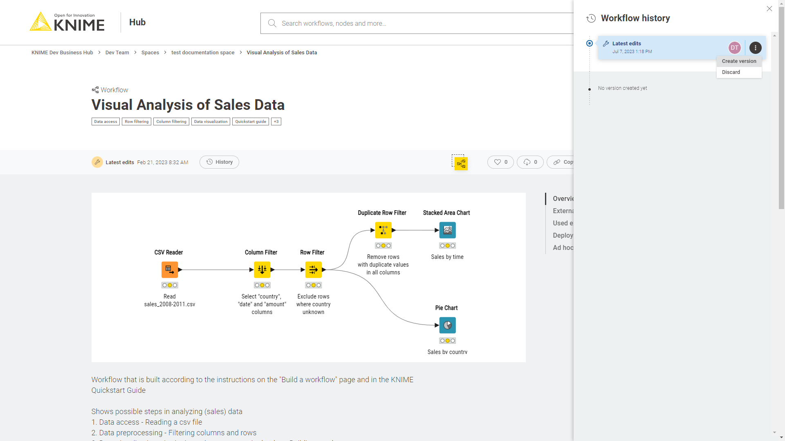Navigate to Overview in the right sidebar
The height and width of the screenshot is (441, 785).
pos(564,198)
